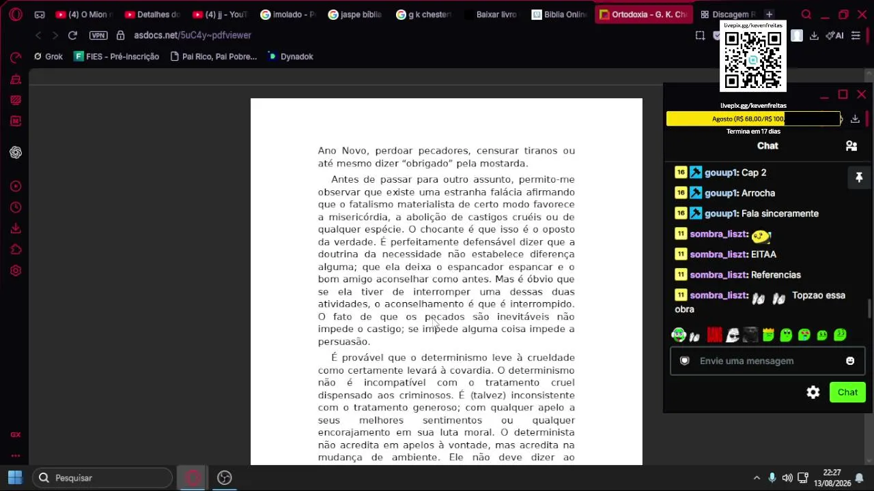The height and width of the screenshot is (491, 874).
Task: Open the emoji picker in chat box
Action: pos(850,361)
